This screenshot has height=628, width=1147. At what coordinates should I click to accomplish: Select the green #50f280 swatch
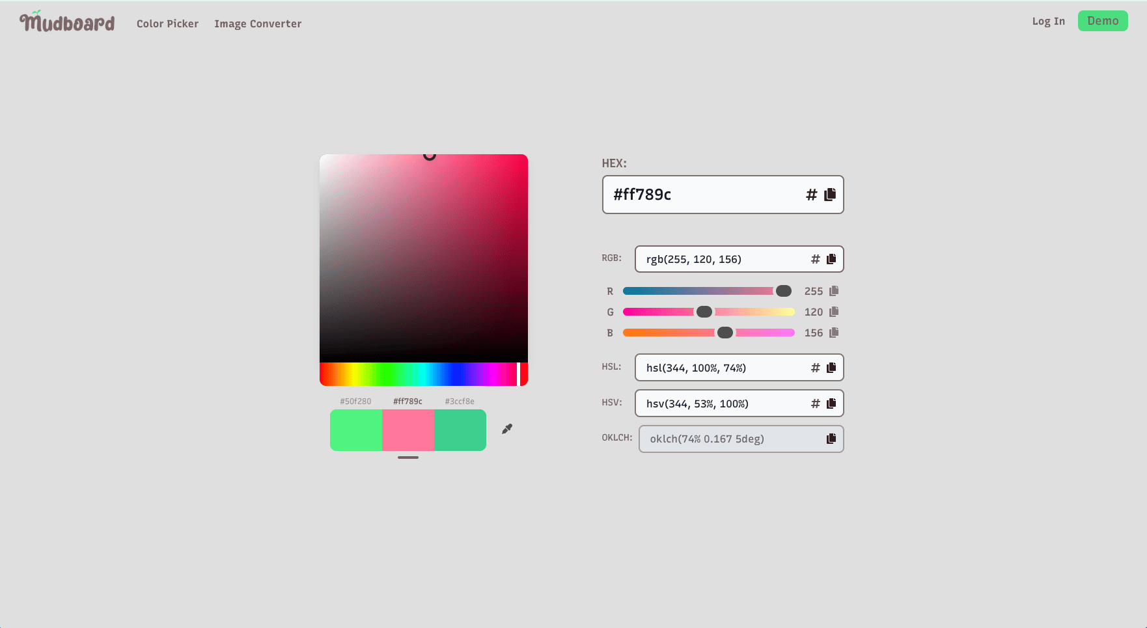pyautogui.click(x=356, y=430)
